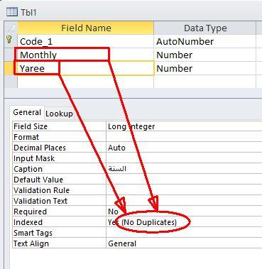Image resolution: width=262 pixels, height=269 pixels.
Task: Select the Monthly field name cell
Action: (x=86, y=55)
